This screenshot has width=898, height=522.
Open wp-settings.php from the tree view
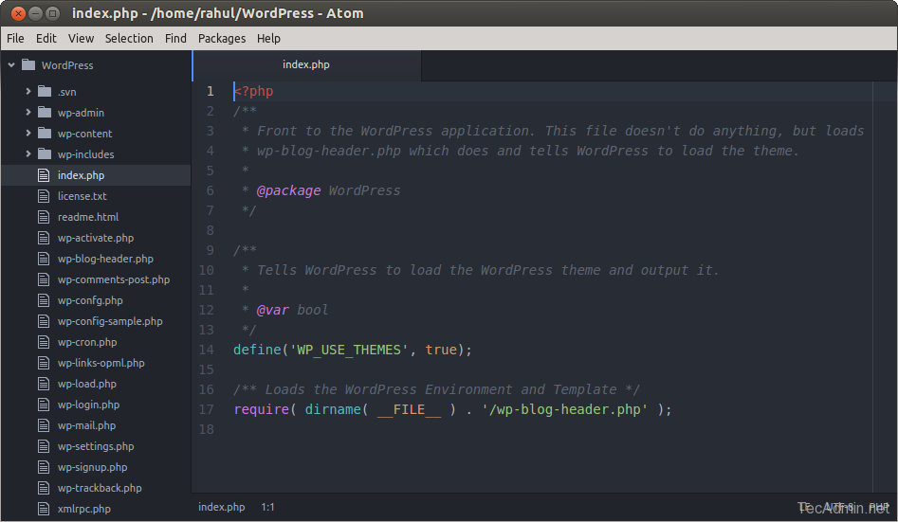tap(96, 446)
